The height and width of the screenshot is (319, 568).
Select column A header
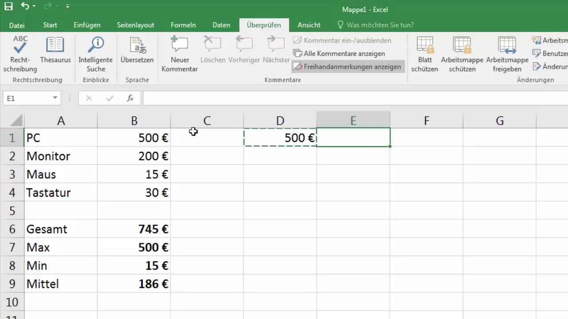pos(61,121)
